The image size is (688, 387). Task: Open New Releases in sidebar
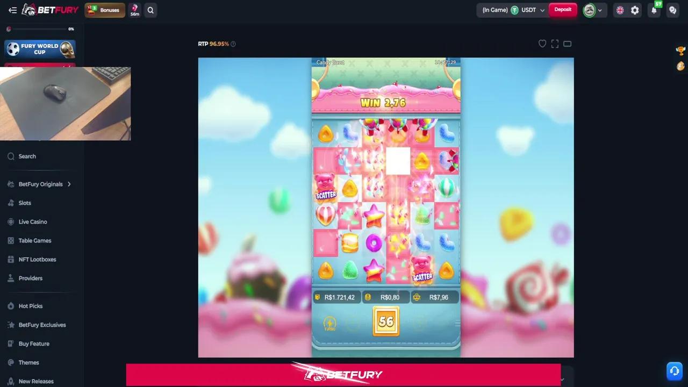point(36,382)
